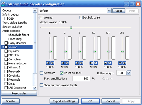Tick the Noise reduction checkbox
Screen dimensions: 142x105
pyautogui.click(x=6, y=63)
